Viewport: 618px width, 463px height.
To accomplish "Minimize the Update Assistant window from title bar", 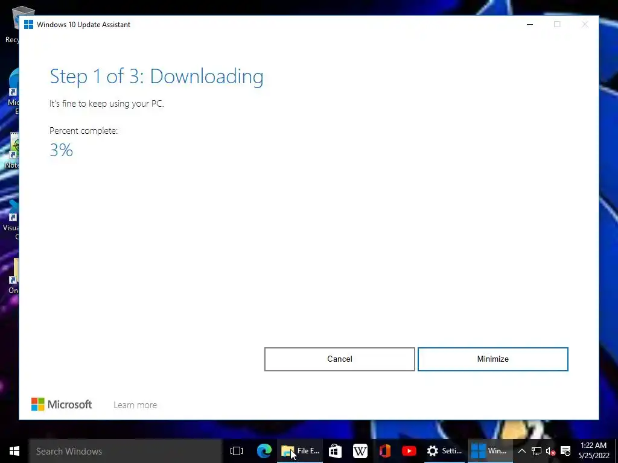I will pyautogui.click(x=530, y=24).
